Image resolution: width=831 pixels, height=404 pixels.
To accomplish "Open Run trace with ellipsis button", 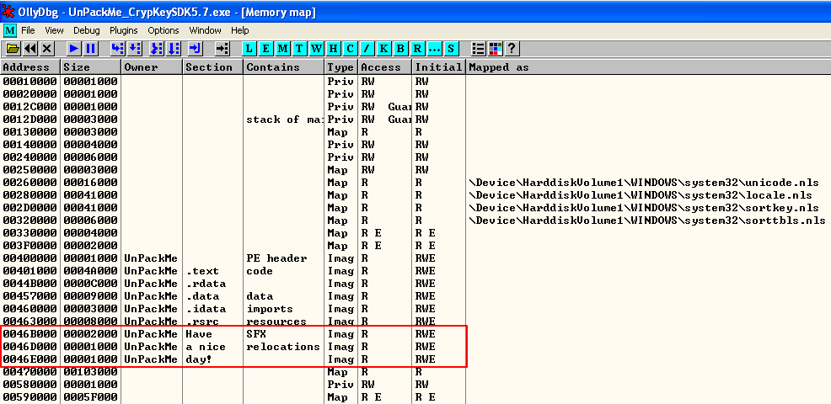I will point(434,49).
